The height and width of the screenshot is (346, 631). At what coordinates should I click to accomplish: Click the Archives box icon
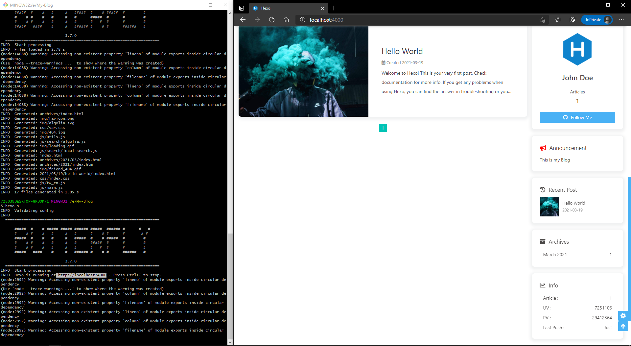[x=543, y=242]
